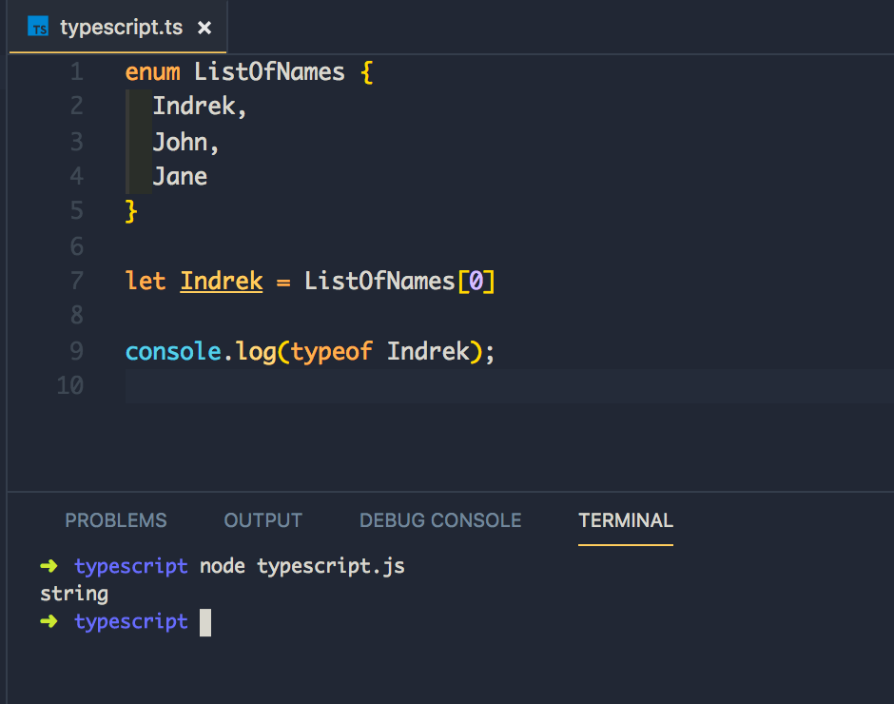
Task: Click the underlined Indrek variable on line 7
Action: click(x=222, y=282)
